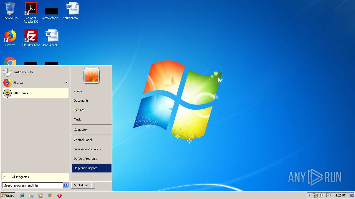Expand the Firefox jump list arrow
The image size is (355, 199).
[67, 83]
